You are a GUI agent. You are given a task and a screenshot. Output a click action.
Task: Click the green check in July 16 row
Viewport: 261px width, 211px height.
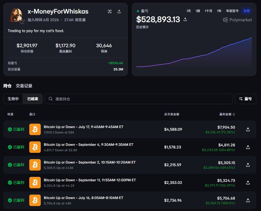(10, 200)
